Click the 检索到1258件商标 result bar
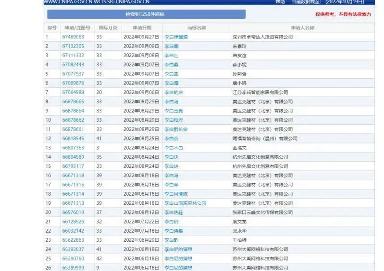384x271 pixels. [146, 14]
